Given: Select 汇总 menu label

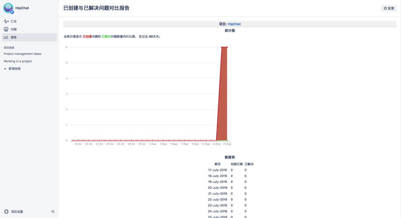Looking at the screenshot, I should tap(14, 21).
